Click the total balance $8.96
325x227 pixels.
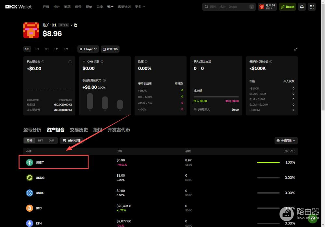(52, 33)
